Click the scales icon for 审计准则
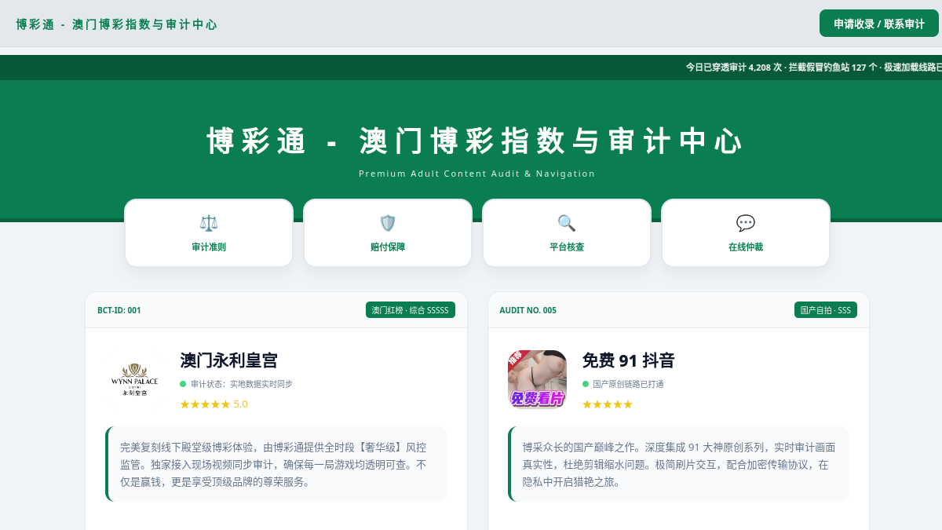This screenshot has height=530, width=942. (x=209, y=223)
